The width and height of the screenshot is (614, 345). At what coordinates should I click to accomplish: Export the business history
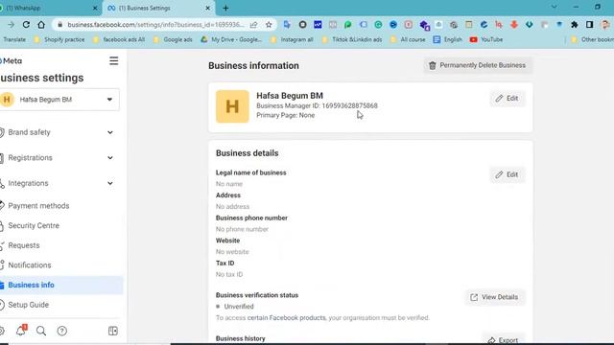(503, 340)
